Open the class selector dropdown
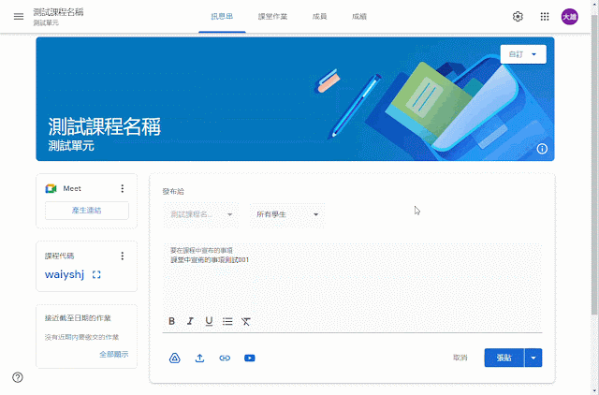 click(x=201, y=214)
